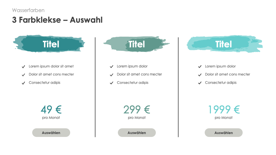The height and width of the screenshot is (155, 276).
Task: Click the 'Lorem ipsum dolor' checkmark in the 299 € plan
Action: tap(112, 67)
